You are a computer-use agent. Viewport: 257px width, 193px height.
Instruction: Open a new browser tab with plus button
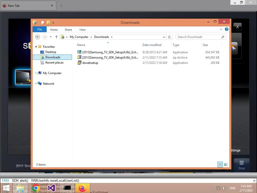click(61, 6)
